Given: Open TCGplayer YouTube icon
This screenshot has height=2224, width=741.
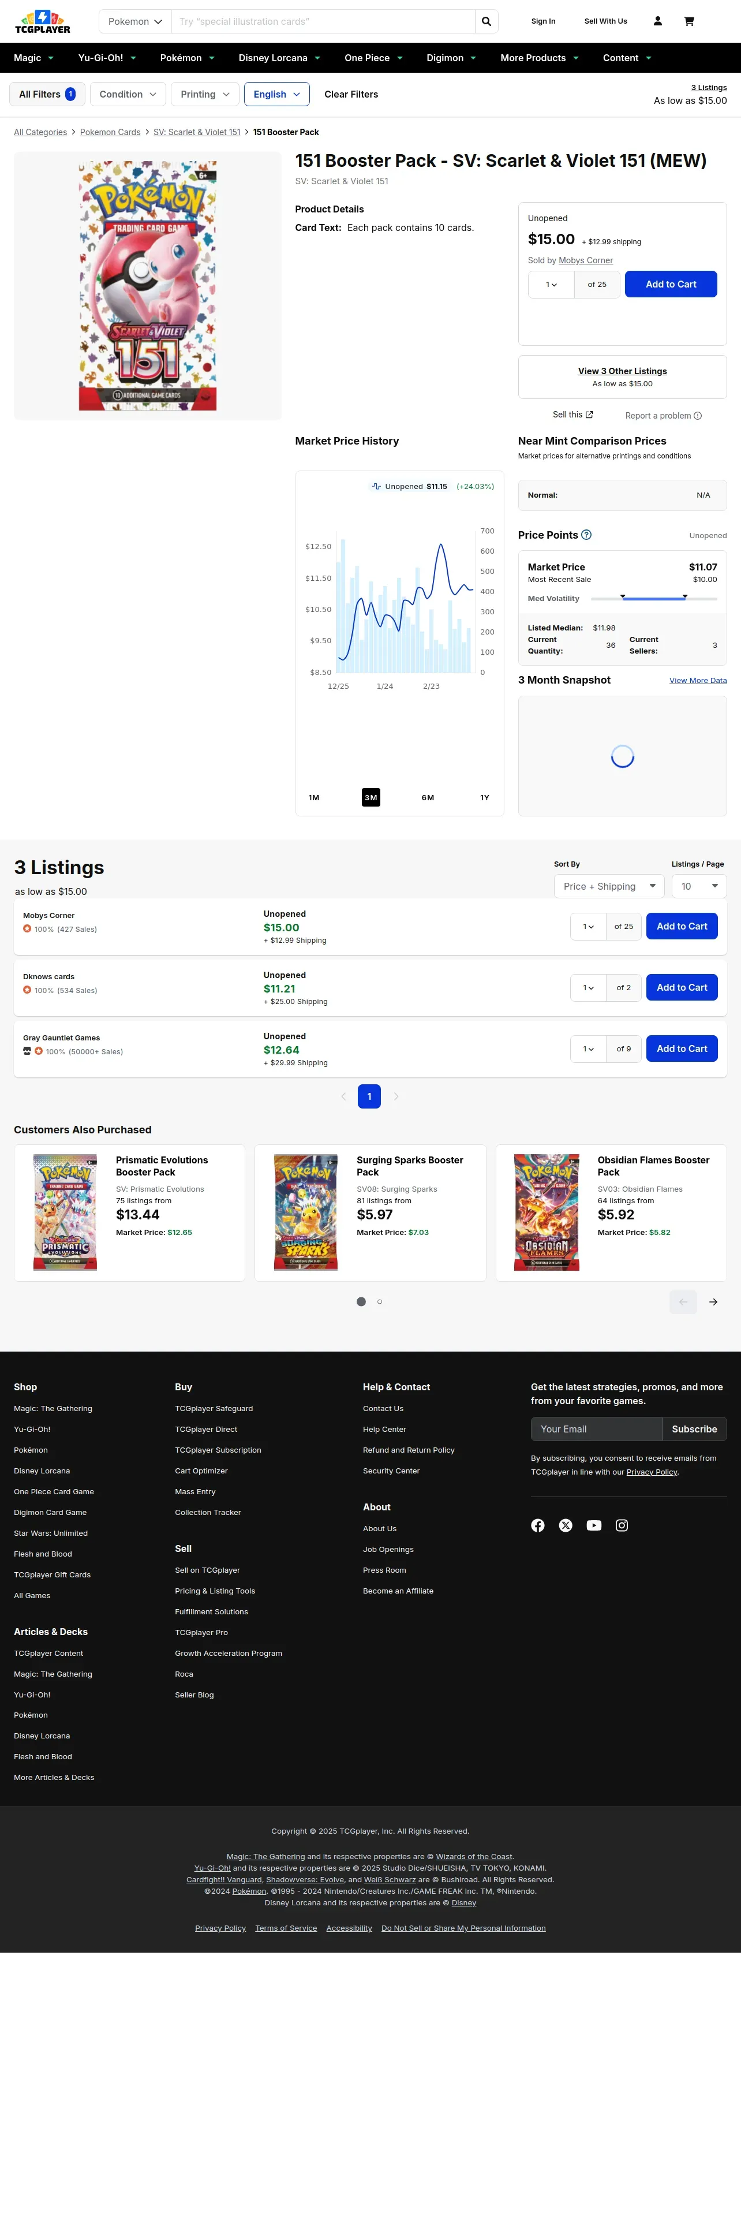Looking at the screenshot, I should (593, 1525).
